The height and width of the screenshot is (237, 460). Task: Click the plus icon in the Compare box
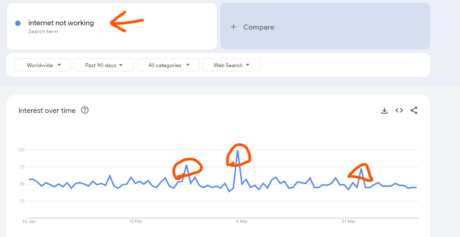(x=233, y=27)
